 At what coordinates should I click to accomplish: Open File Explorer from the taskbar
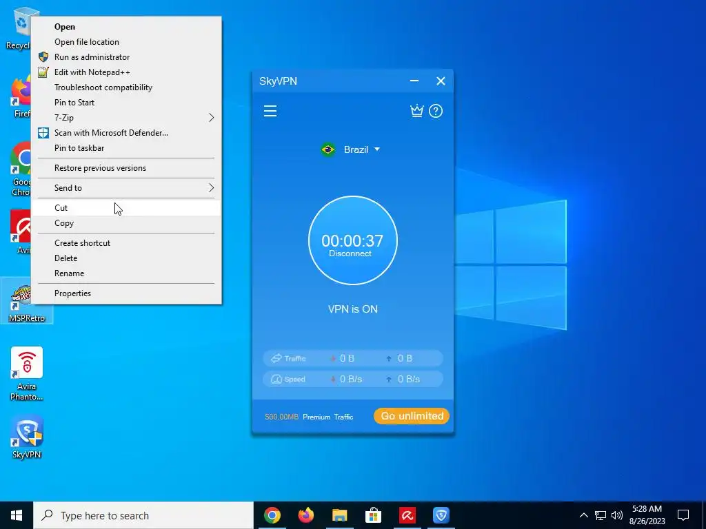pyautogui.click(x=340, y=515)
